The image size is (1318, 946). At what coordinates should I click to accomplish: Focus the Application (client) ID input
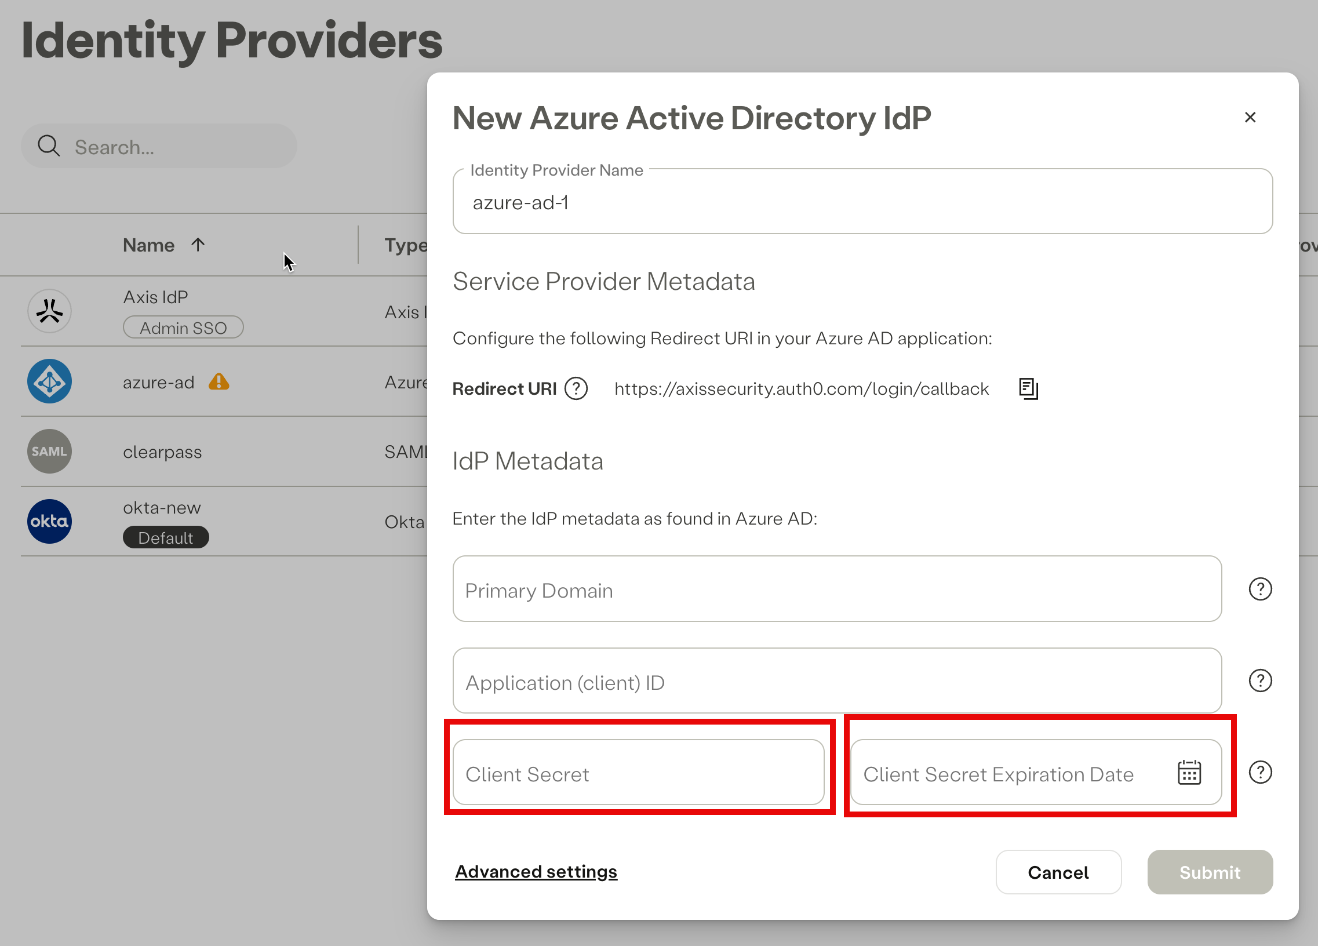(837, 681)
